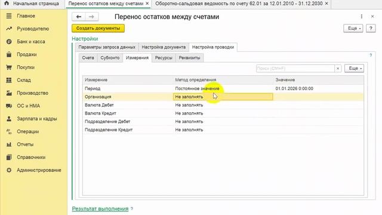Screen dimensions: 382x215
Task: Click Не заполнять in Подразделение Кредит row
Action: tap(189, 130)
